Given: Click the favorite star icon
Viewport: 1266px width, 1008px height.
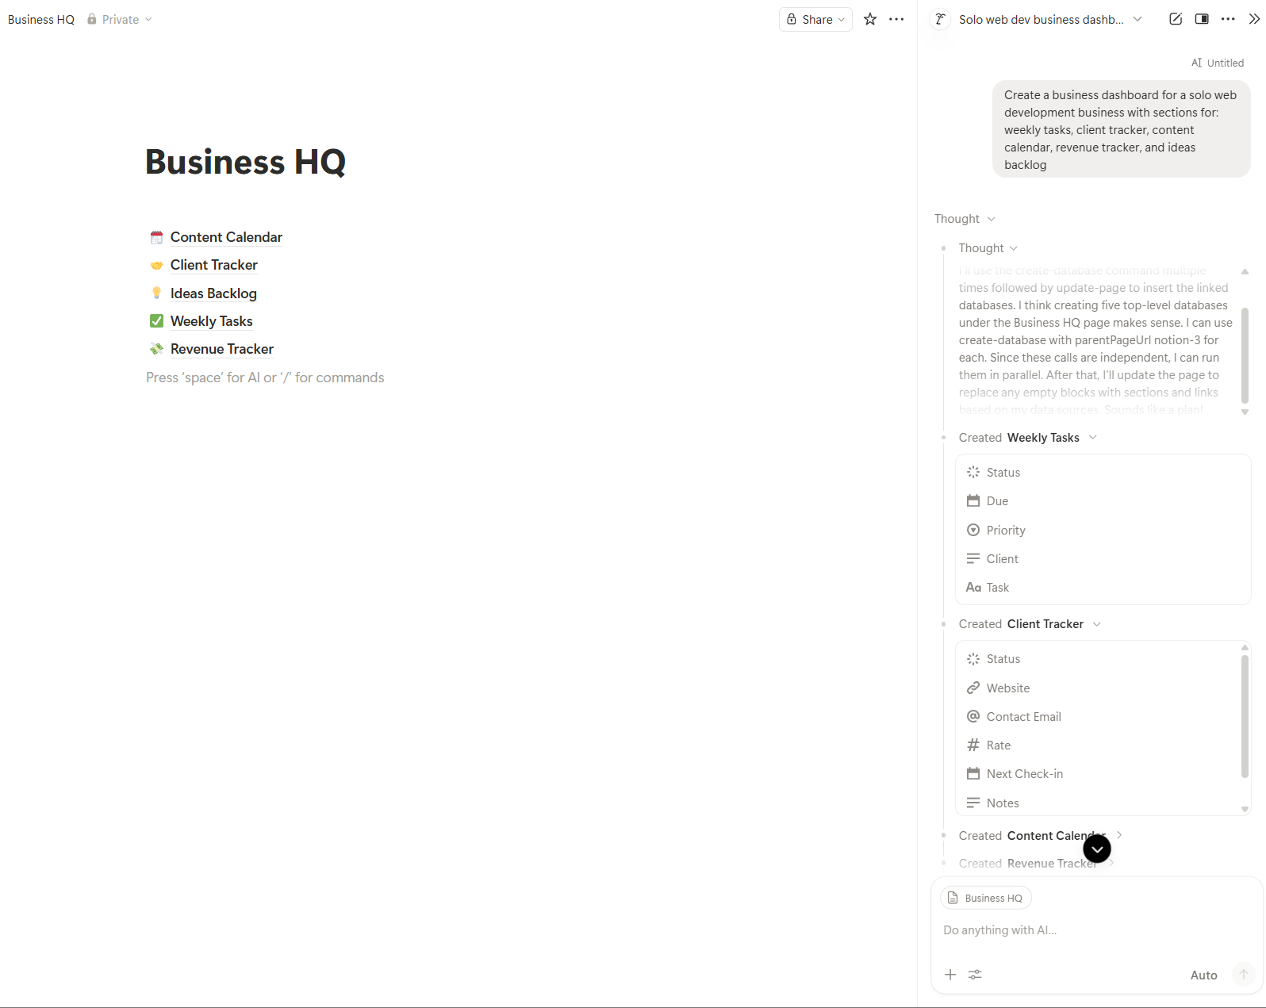Looking at the screenshot, I should [x=870, y=19].
